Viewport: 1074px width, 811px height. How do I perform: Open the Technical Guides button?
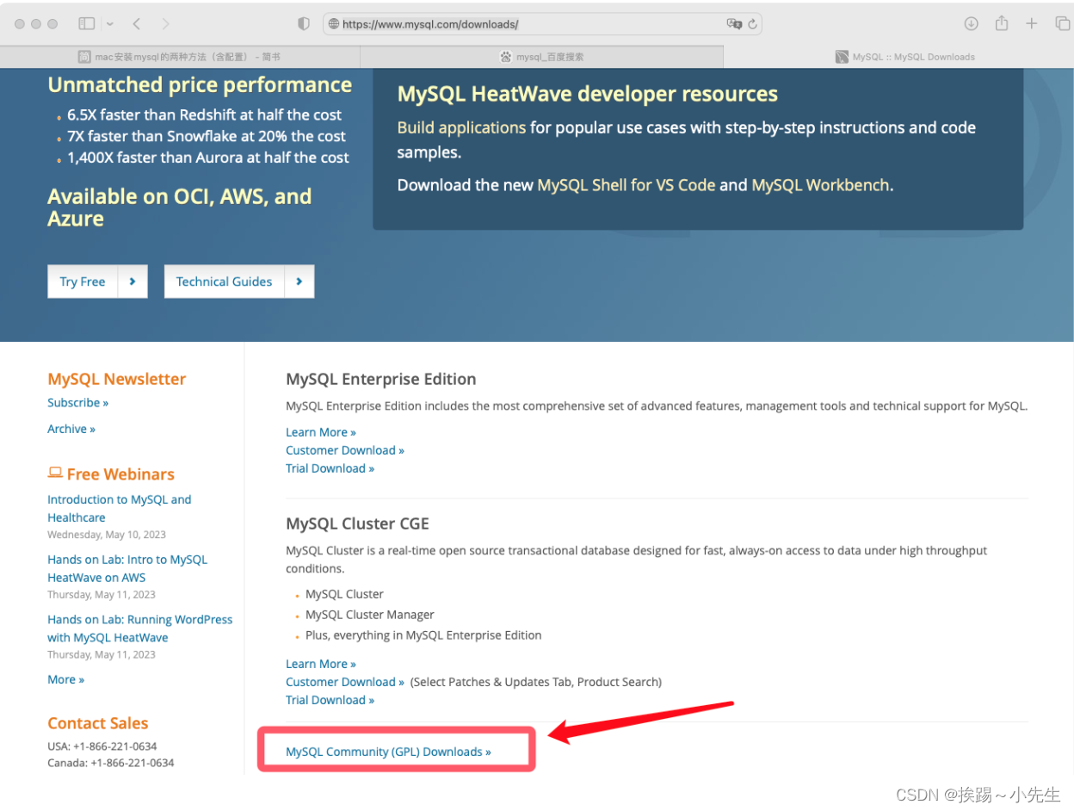[x=224, y=282]
